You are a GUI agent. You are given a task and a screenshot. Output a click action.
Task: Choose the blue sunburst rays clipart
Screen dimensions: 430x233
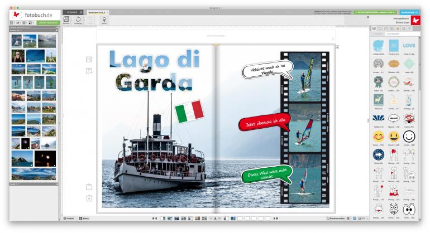(x=379, y=118)
